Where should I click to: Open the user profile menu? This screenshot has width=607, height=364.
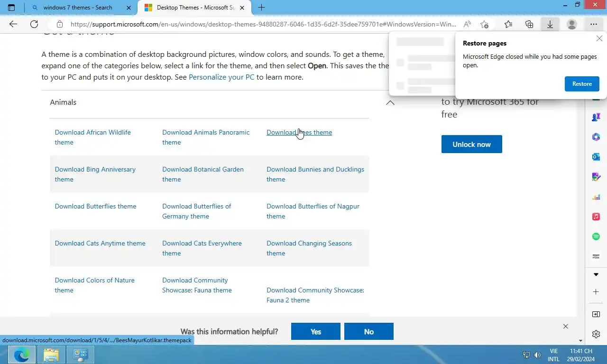[x=572, y=24]
